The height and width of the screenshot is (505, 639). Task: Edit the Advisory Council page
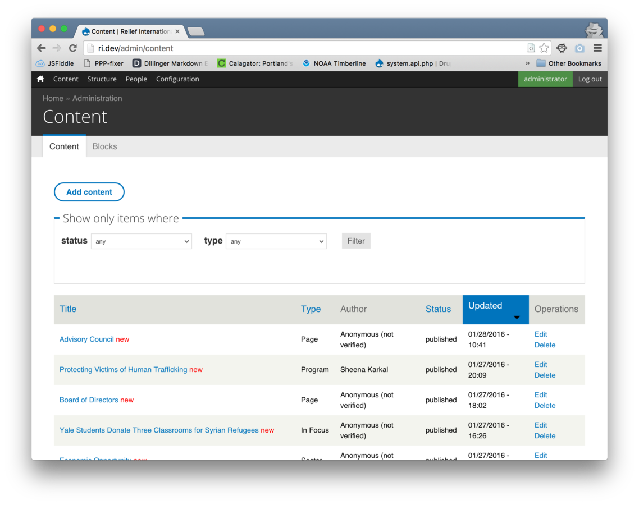pos(540,334)
